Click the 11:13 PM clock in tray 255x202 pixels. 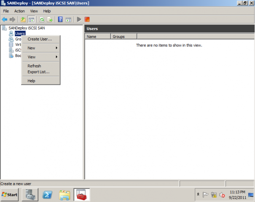tap(237, 192)
